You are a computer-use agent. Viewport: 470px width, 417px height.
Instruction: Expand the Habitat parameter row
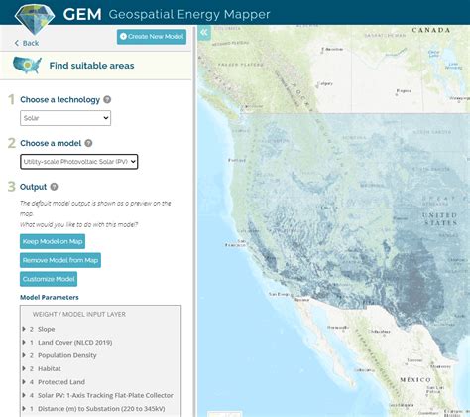coord(24,368)
